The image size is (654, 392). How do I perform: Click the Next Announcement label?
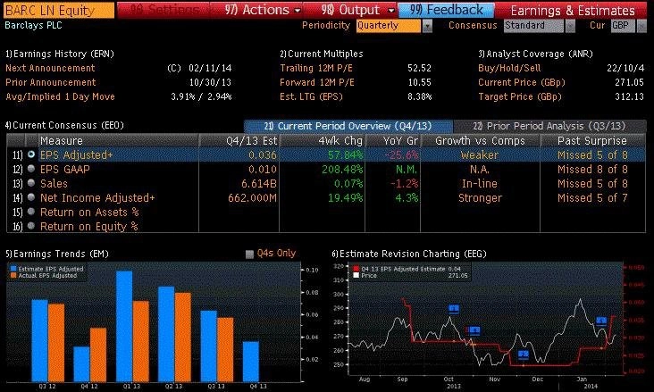pos(50,68)
